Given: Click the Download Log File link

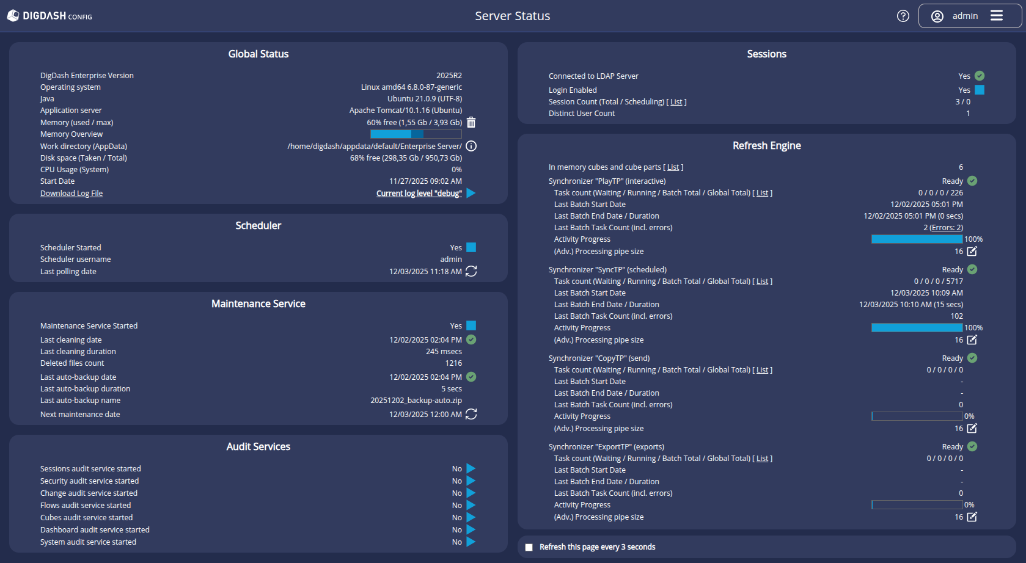Looking at the screenshot, I should pos(71,193).
